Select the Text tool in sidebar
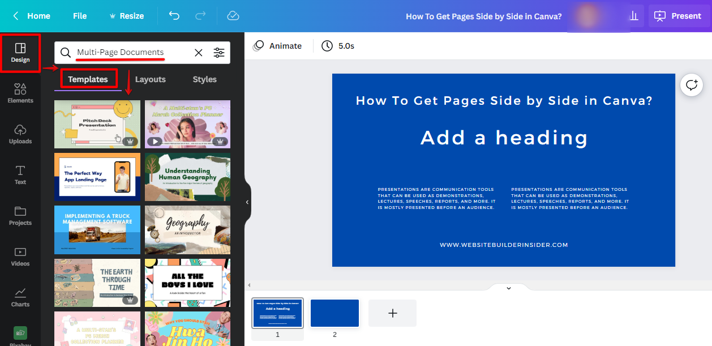 (x=20, y=175)
